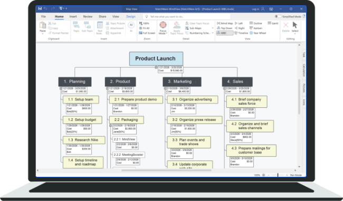Image resolution: width=343 pixels, height=201 pixels.
Task: Open the Design ribbon tab
Action: [131, 16]
